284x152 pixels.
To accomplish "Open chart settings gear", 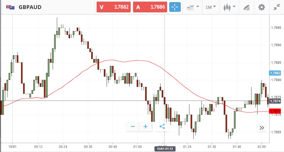I will coord(262,7).
